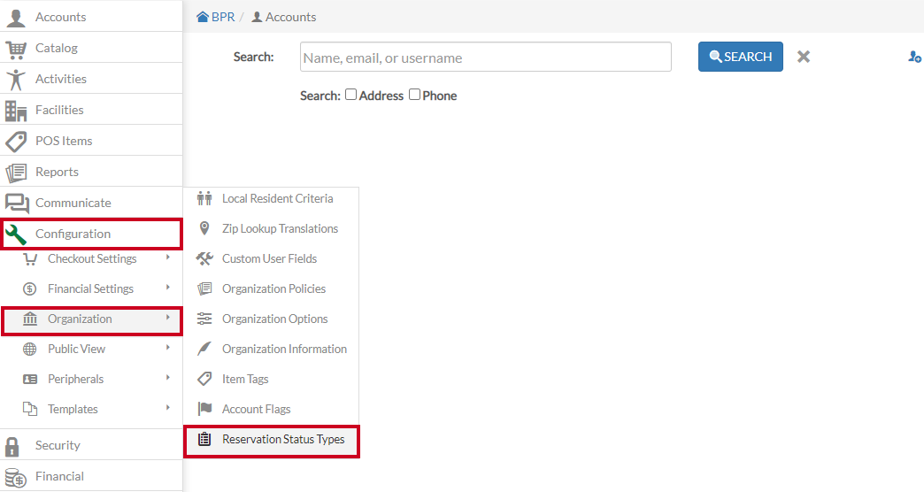
Task: Click the Organization bank building icon
Action: tap(29, 319)
